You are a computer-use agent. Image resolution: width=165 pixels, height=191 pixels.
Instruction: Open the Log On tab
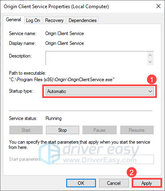33,20
